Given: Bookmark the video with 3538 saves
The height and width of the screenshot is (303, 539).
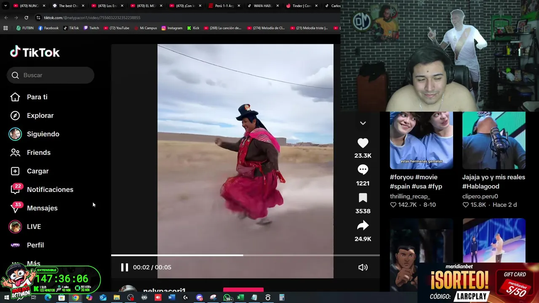Looking at the screenshot, I should click(363, 198).
